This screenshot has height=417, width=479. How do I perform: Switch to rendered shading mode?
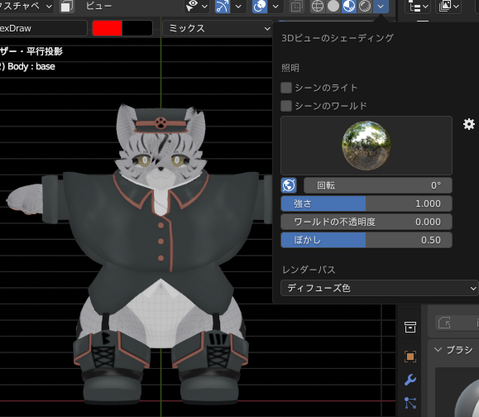pos(365,6)
